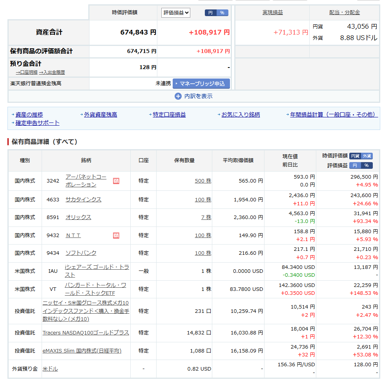Click yen dividend amount 43,056 円
The width and height of the screenshot is (383, 380).
tap(362, 26)
